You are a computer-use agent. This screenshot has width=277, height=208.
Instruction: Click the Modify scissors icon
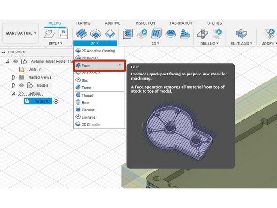[x=270, y=34]
